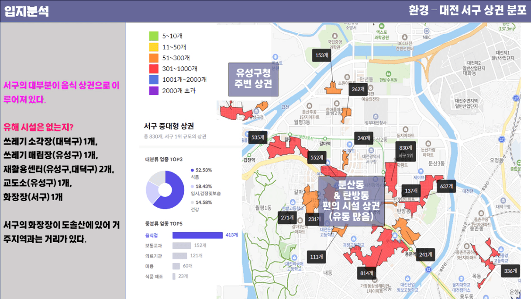531x299 pixels.
Task: Click the 중촌주공아파트 3단지아파트 icon
Action: [x=467, y=246]
